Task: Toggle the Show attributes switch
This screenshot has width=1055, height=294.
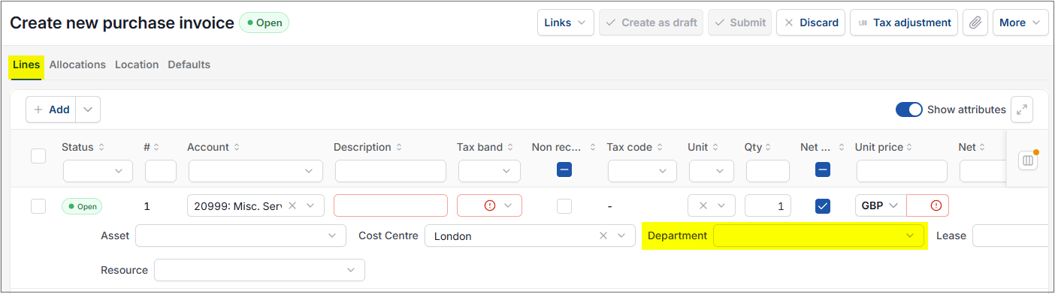Action: [908, 109]
